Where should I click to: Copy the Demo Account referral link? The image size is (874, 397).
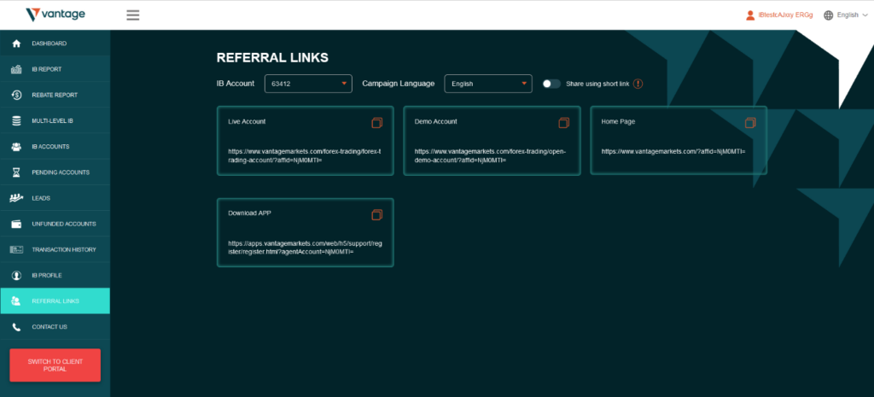click(563, 123)
